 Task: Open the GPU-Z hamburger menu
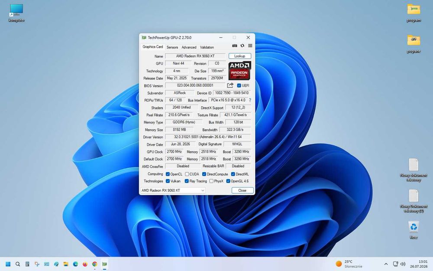pyautogui.click(x=250, y=46)
